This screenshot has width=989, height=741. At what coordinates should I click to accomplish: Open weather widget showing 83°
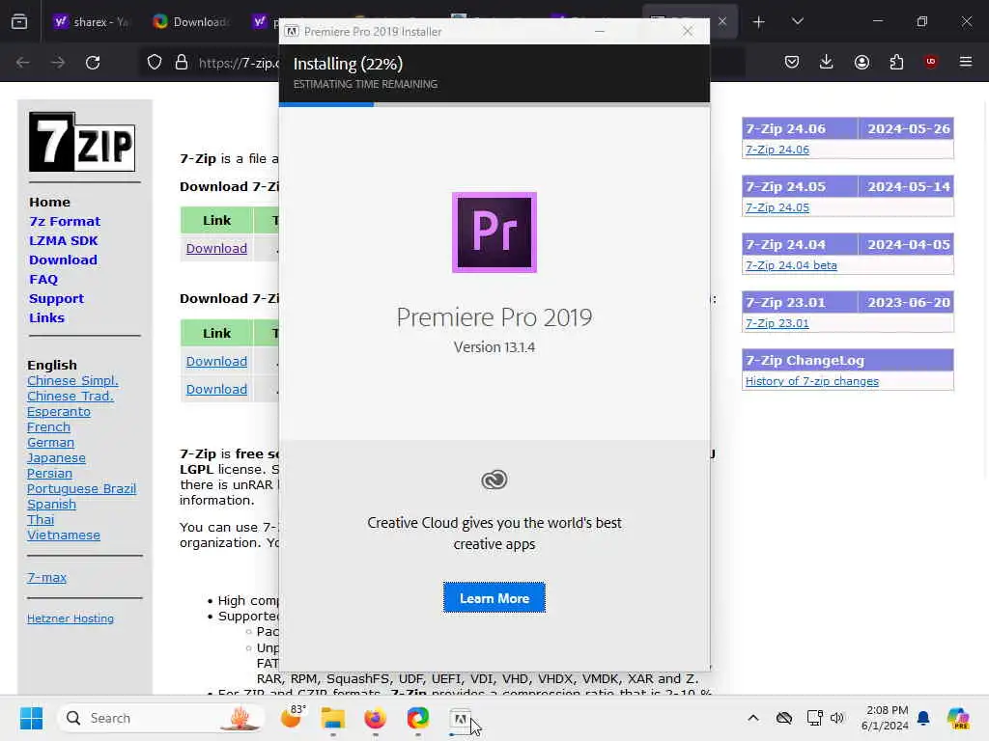(292, 717)
